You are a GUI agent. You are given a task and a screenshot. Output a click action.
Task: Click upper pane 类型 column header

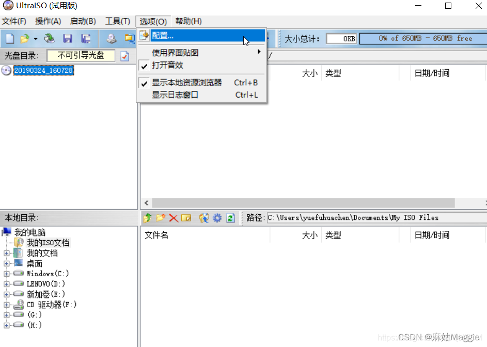coord(333,73)
